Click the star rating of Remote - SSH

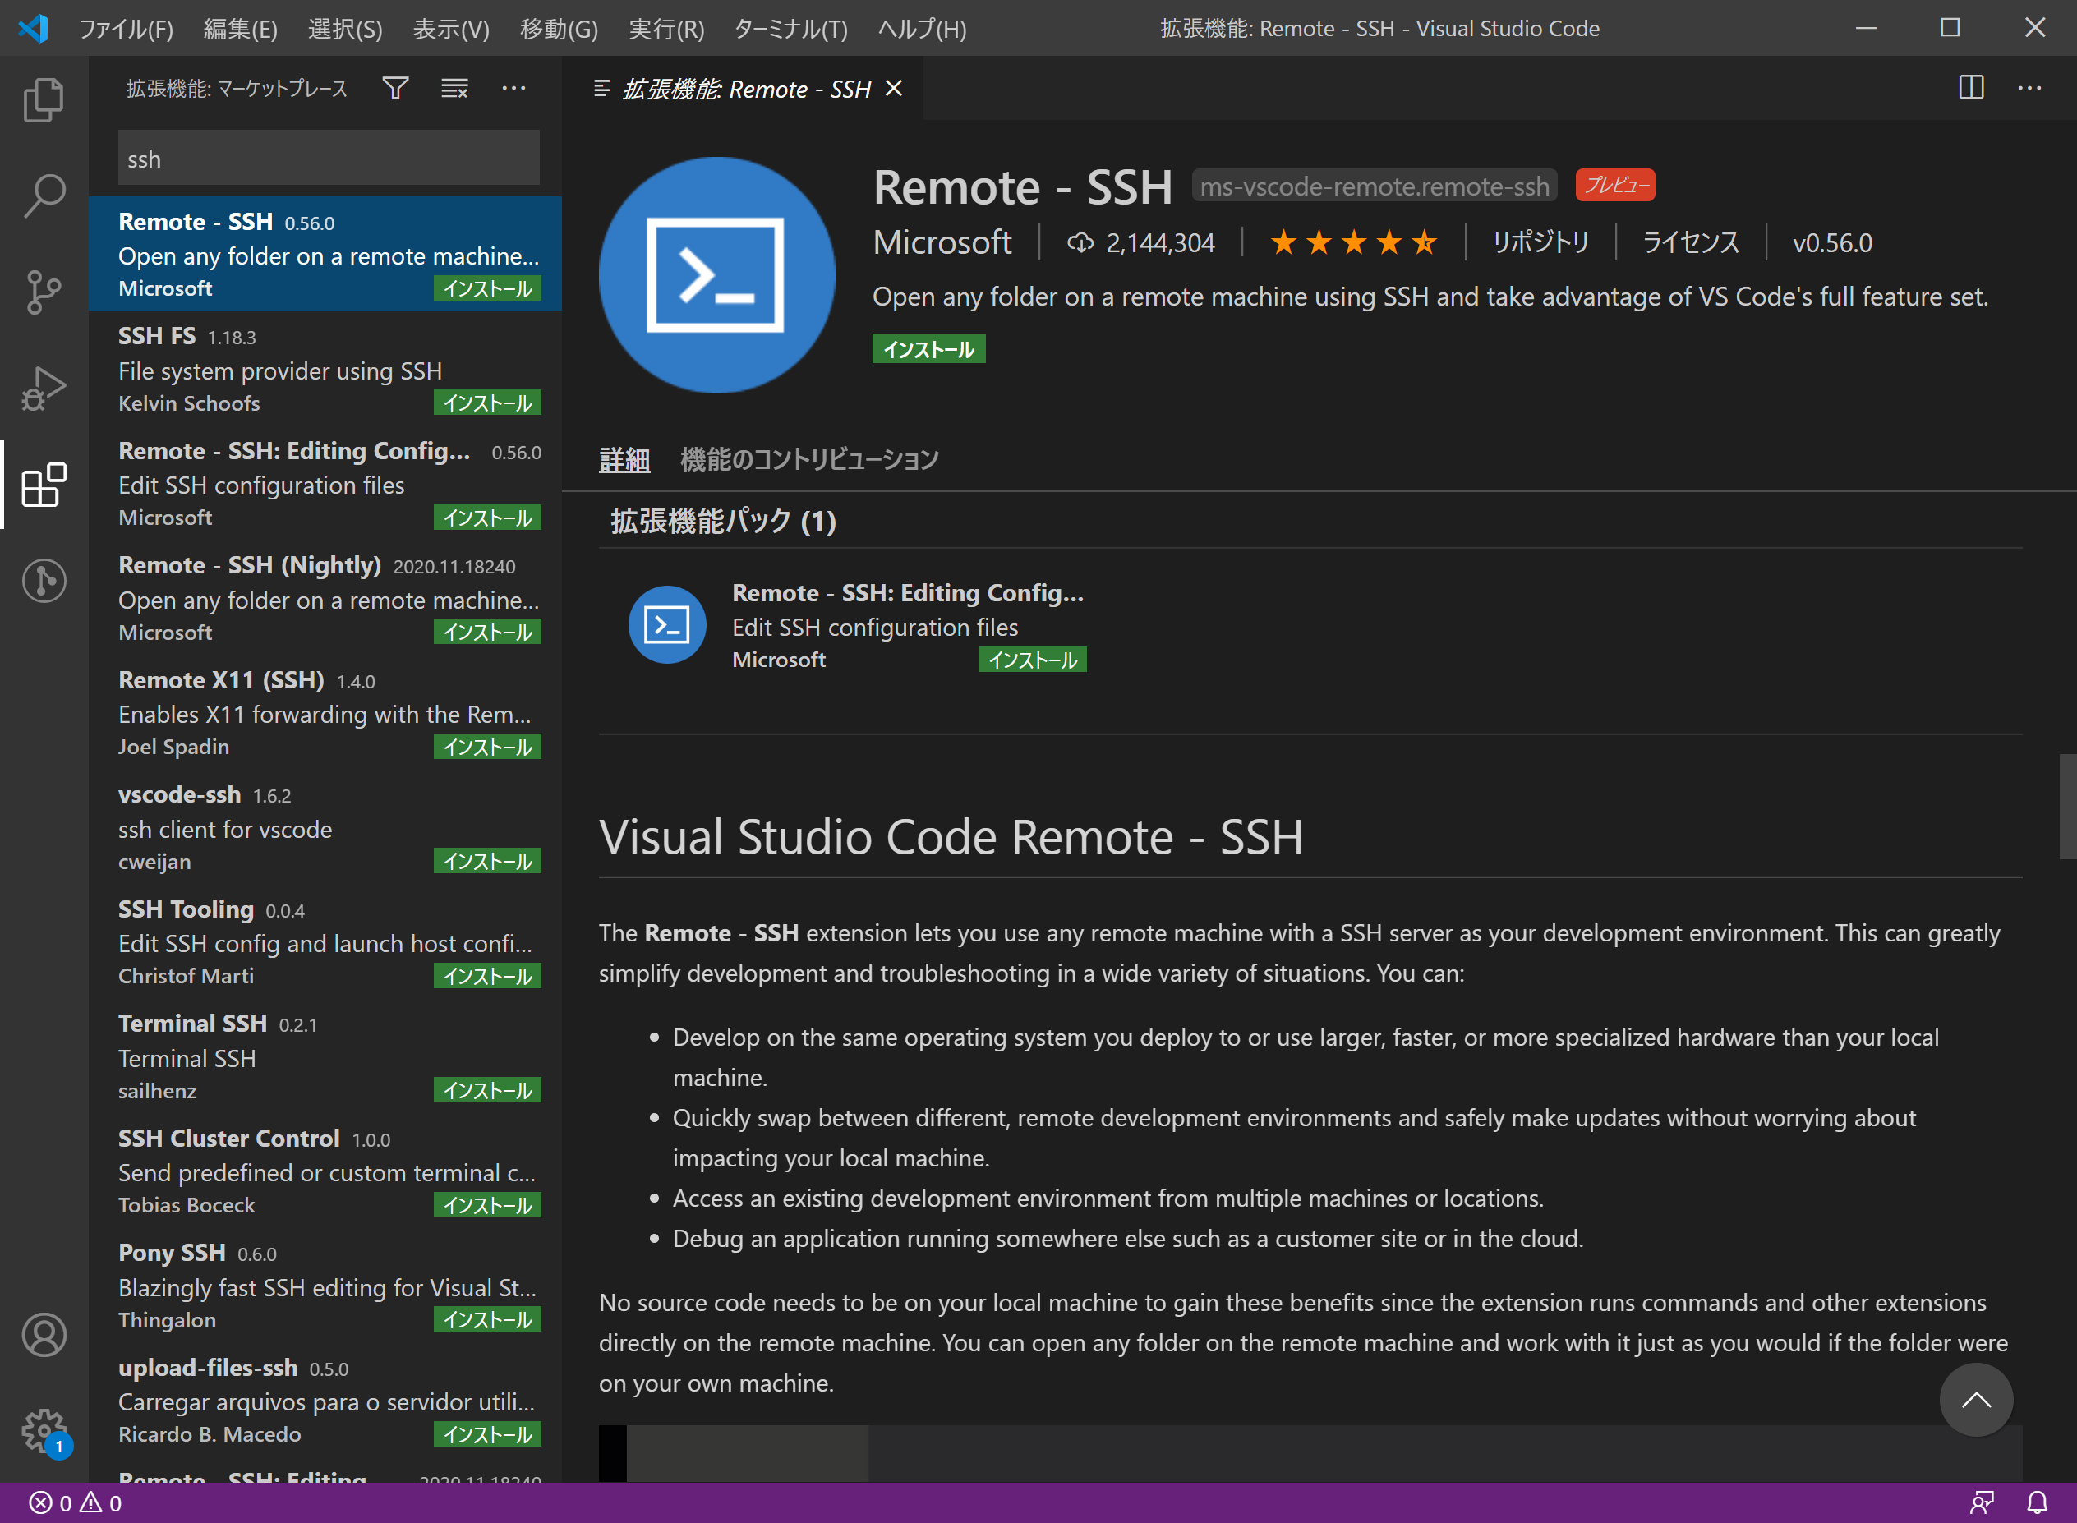[1353, 242]
